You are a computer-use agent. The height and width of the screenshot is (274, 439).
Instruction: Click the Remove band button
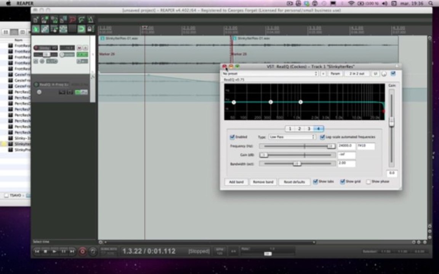point(263,182)
